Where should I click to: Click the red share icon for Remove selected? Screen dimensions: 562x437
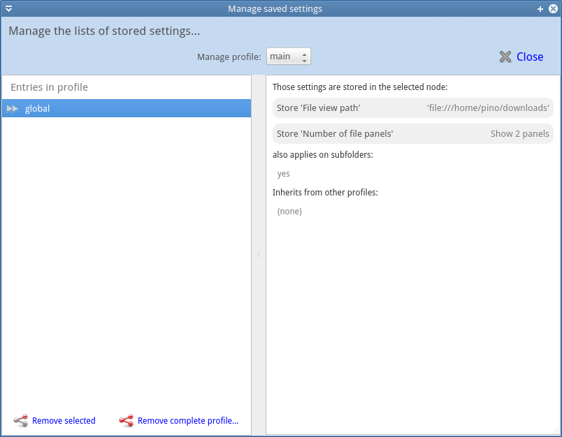tap(21, 420)
